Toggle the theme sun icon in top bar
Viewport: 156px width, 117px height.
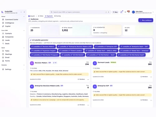click(125, 12)
